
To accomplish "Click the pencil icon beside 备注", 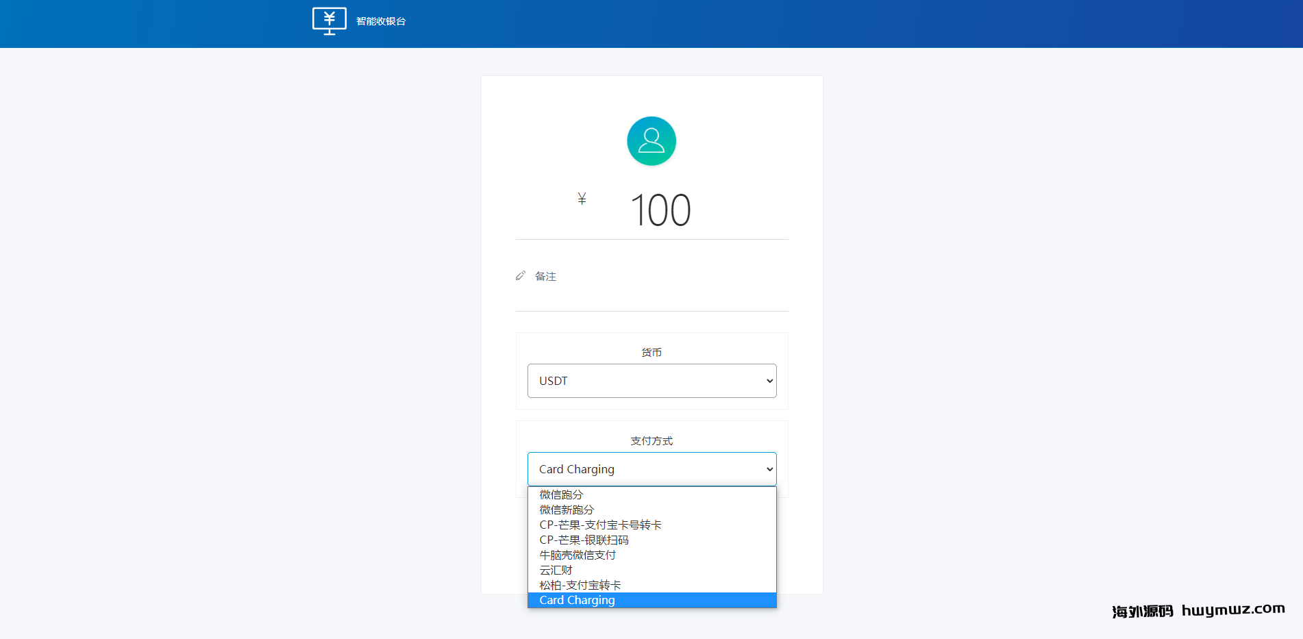I will click(521, 275).
